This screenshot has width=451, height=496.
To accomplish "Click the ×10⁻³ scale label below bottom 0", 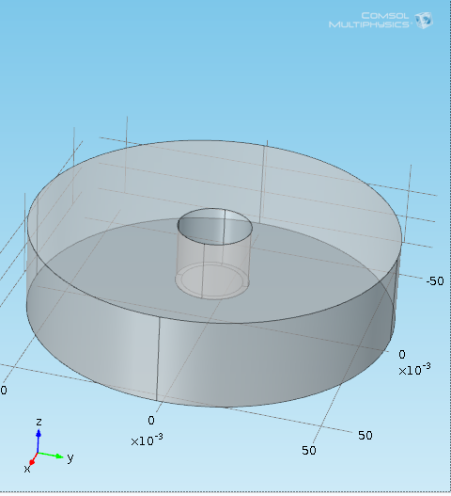I will coord(147,440).
